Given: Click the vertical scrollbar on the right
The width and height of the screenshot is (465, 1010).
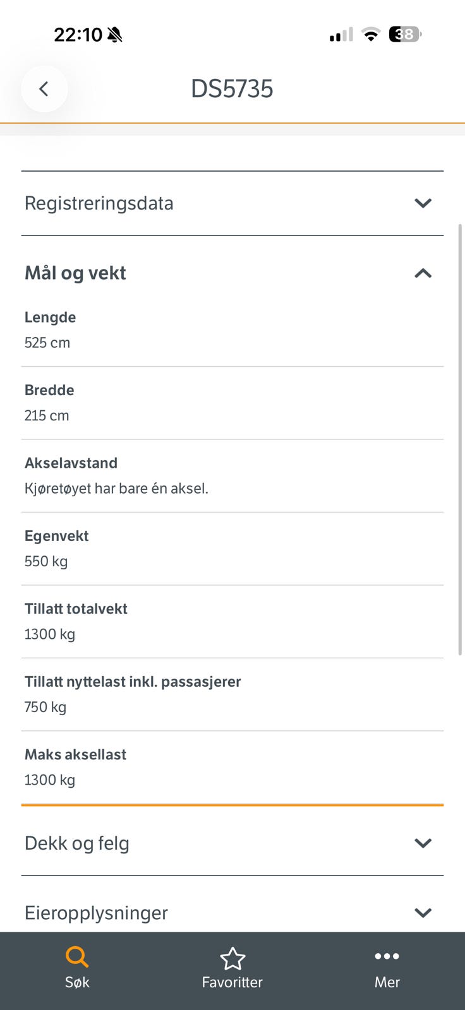Looking at the screenshot, I should coord(460,440).
